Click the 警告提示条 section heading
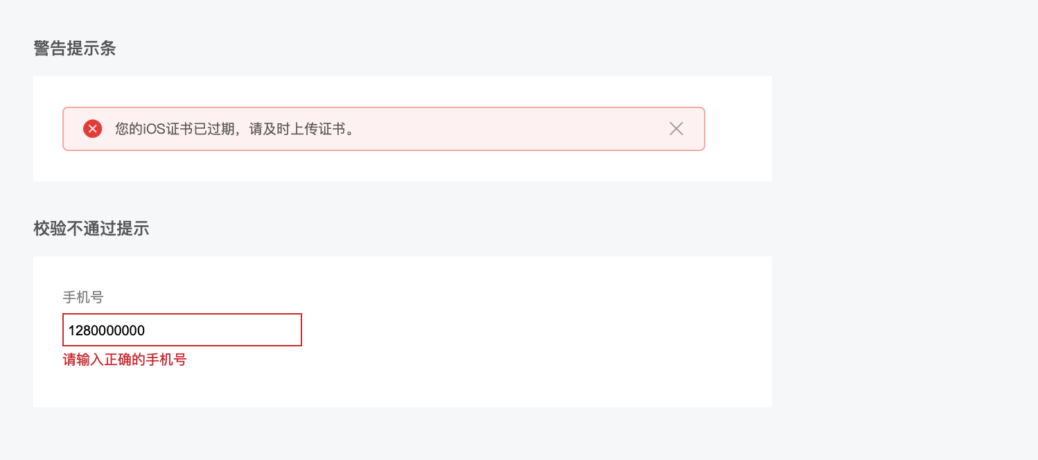This screenshot has width=1038, height=460. 74,48
